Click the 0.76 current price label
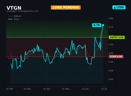 click(x=97, y=25)
